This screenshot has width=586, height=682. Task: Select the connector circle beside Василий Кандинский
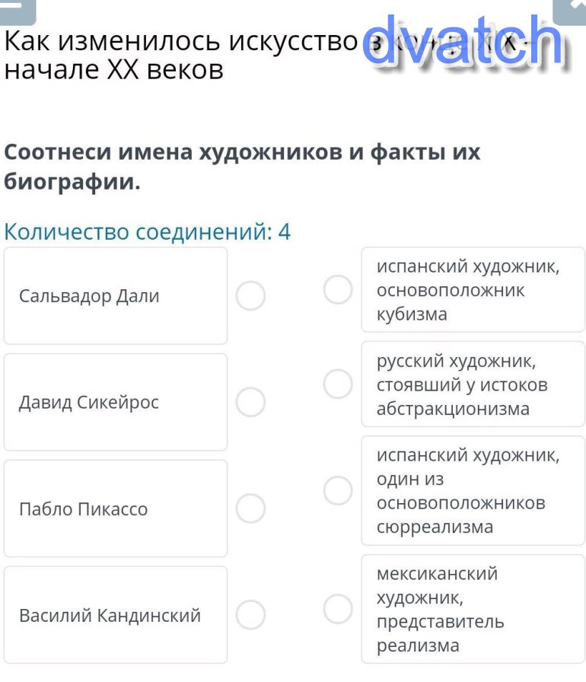[250, 613]
